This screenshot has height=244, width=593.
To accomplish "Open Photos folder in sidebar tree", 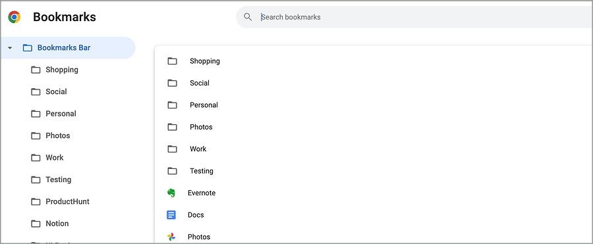I will tap(58, 135).
